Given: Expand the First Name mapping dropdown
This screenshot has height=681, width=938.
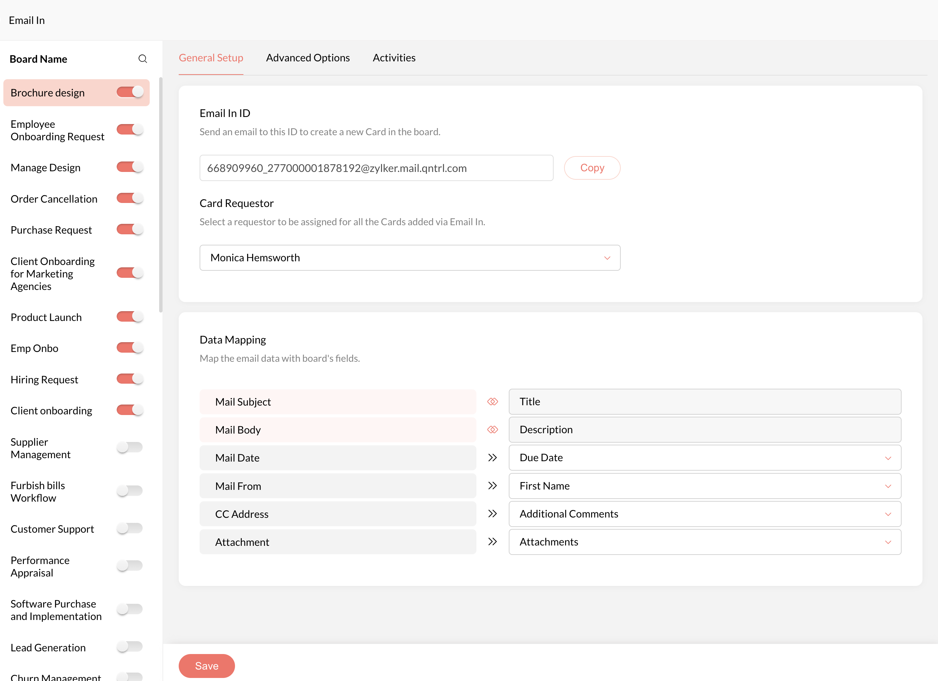Looking at the screenshot, I should click(x=704, y=486).
